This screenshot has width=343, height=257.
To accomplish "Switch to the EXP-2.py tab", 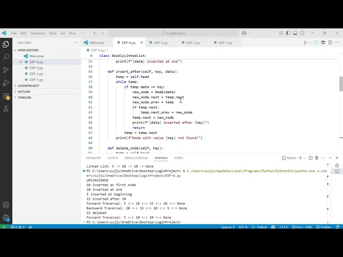I will point(193,43).
